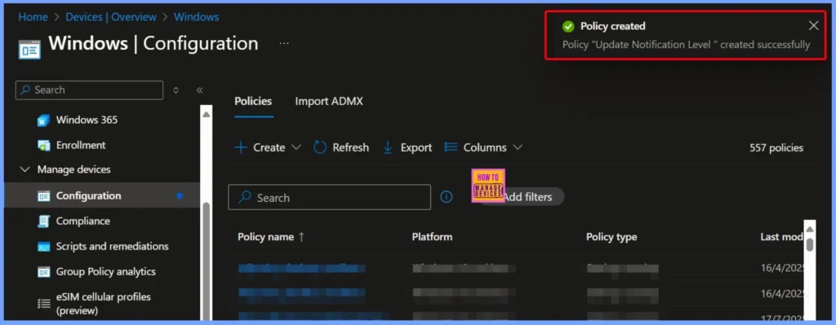Open the Windows breadcrumb link
Screen dimensions: 836x325
coord(196,17)
